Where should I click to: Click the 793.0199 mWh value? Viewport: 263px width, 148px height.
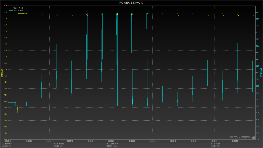(111, 146)
